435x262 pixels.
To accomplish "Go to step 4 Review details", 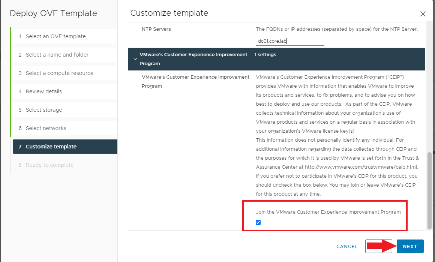I will point(65,91).
